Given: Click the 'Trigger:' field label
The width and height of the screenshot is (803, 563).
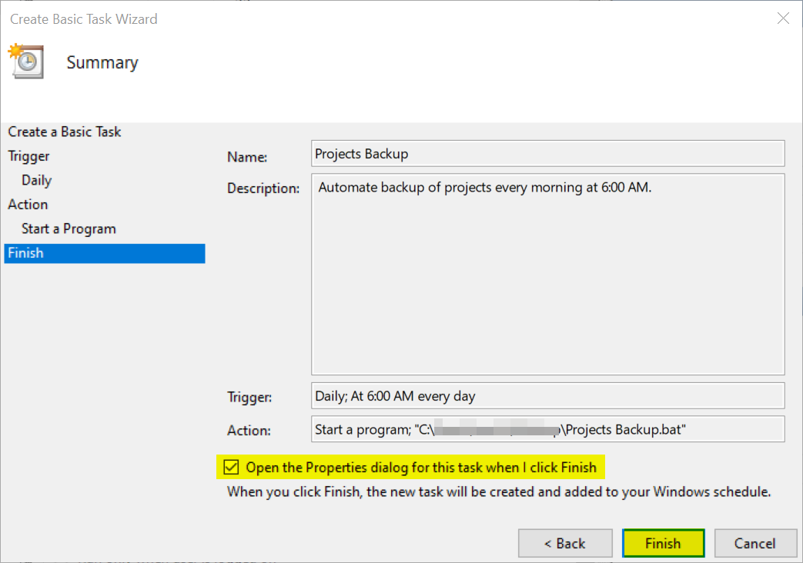Looking at the screenshot, I should (x=249, y=397).
